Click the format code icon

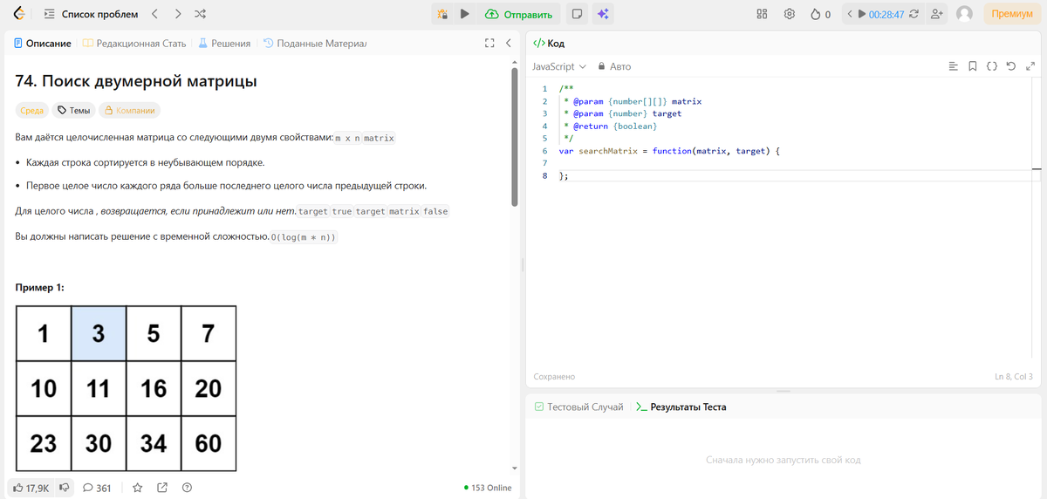(953, 66)
